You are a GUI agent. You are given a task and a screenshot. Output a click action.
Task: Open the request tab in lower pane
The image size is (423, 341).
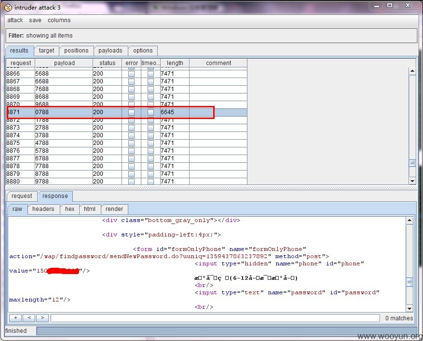[x=22, y=196]
